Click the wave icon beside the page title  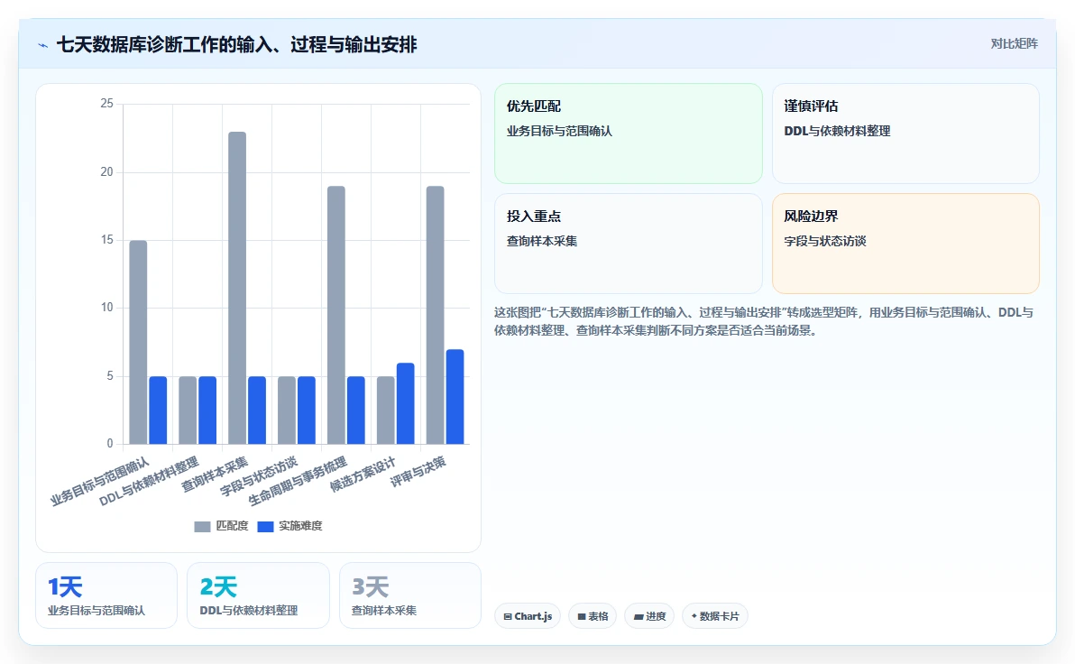(43, 45)
